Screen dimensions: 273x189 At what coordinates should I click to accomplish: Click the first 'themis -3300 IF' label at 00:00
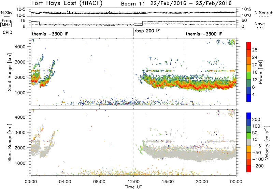click(50, 34)
